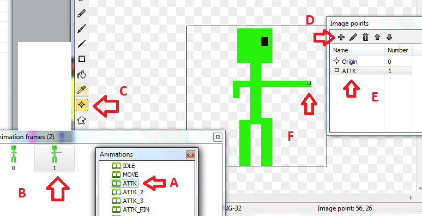
Task: Select the Line tool
Action: [82, 44]
